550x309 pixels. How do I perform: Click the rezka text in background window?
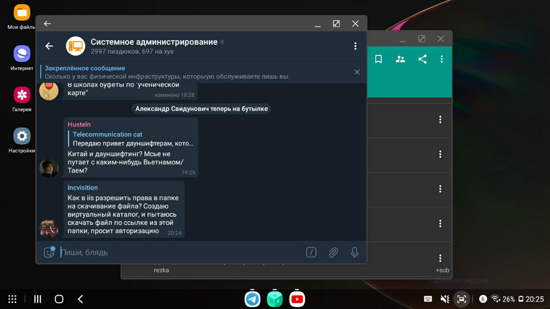(x=162, y=270)
